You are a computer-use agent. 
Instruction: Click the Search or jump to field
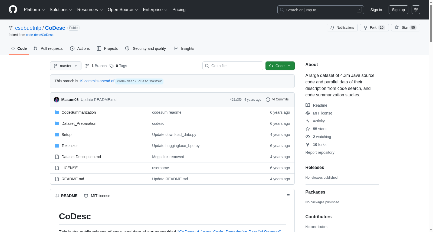tap(321, 10)
